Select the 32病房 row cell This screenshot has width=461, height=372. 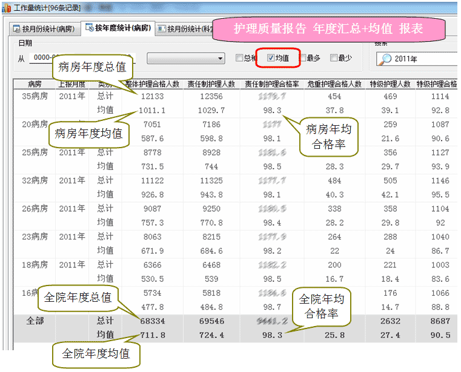[35, 181]
